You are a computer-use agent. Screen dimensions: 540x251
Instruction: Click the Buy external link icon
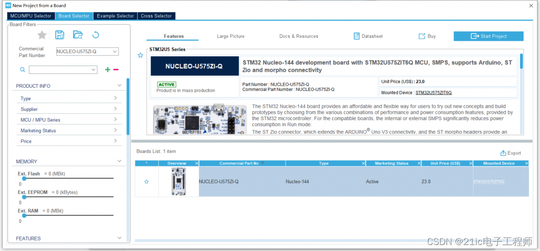[422, 36]
